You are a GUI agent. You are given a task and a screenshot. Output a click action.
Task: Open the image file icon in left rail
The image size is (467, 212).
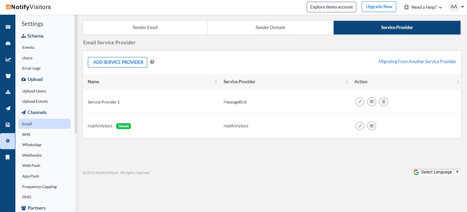8,125
